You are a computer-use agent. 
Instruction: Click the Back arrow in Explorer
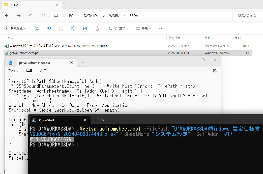click(7, 16)
